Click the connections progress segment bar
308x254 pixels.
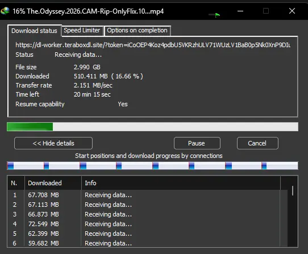pyautogui.click(x=152, y=165)
